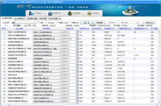Expand the 所在宗地 dropdown in row 12
The image size is (161, 106).
pos(60,69)
